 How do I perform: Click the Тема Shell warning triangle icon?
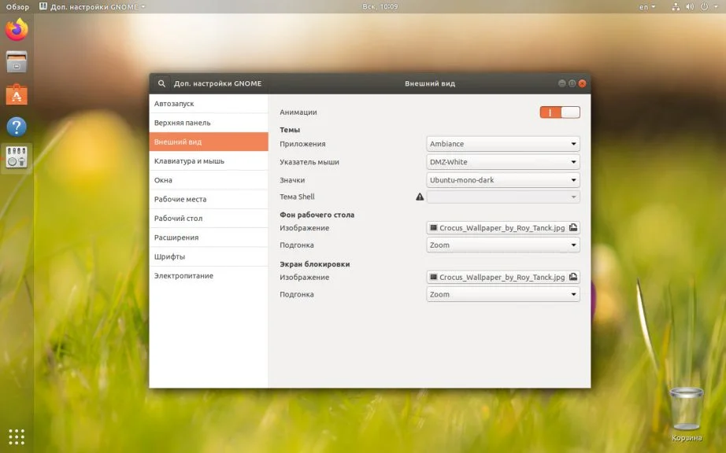420,197
